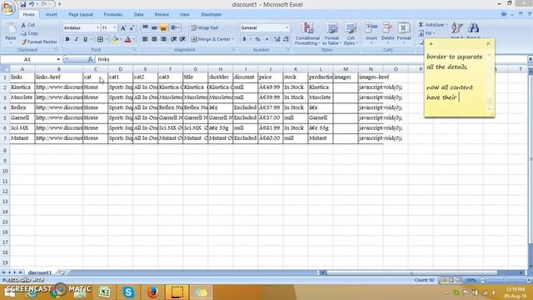Click the Insert cells button
This screenshot has width=533, height=300.
pos(371,33)
